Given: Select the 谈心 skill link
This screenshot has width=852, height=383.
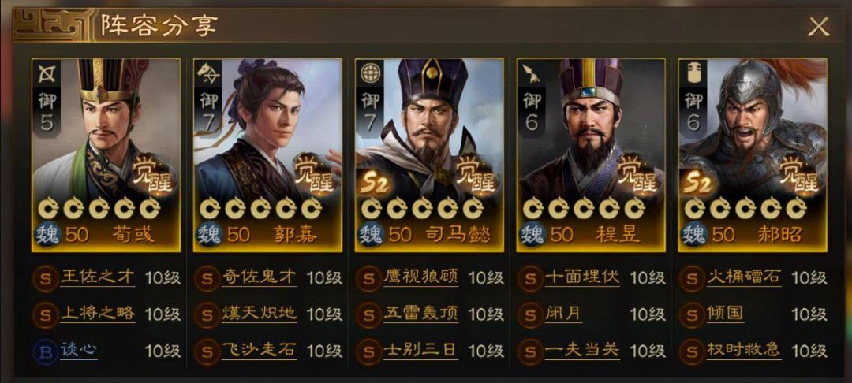Looking at the screenshot, I should pos(79,350).
